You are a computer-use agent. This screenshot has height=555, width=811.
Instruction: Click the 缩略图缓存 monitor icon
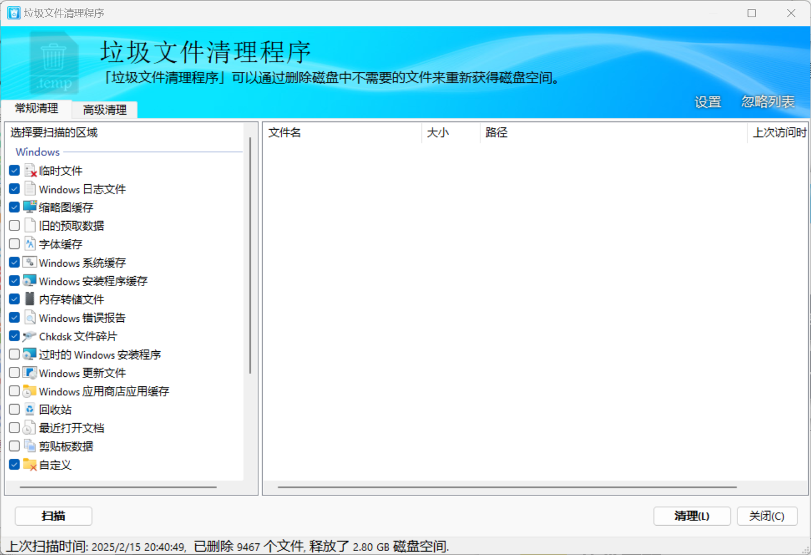pyautogui.click(x=30, y=207)
